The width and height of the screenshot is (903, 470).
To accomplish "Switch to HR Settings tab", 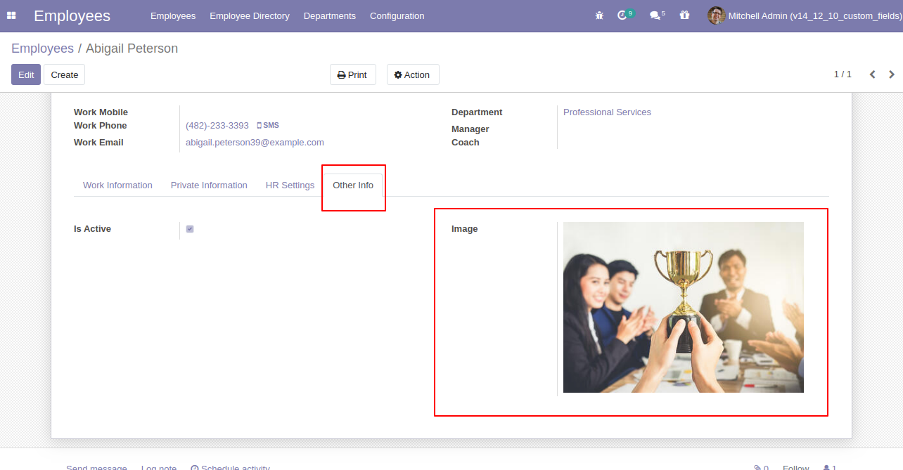I will pyautogui.click(x=290, y=185).
